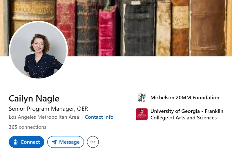Screen dimensions: 232x156
Task: Open Cailyn Nagle's circular profile photo
Action: (38, 50)
